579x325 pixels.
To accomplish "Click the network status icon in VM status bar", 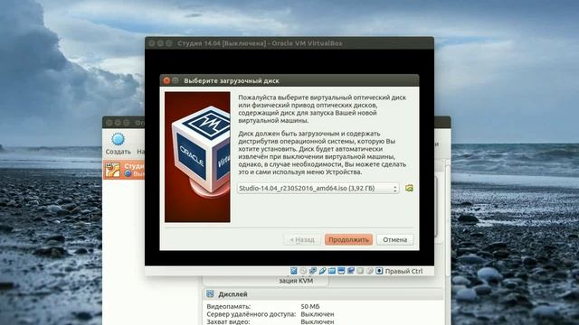I will click(x=313, y=271).
